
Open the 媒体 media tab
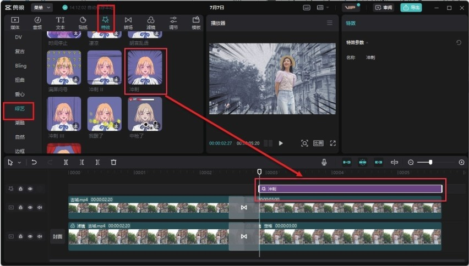coord(15,23)
